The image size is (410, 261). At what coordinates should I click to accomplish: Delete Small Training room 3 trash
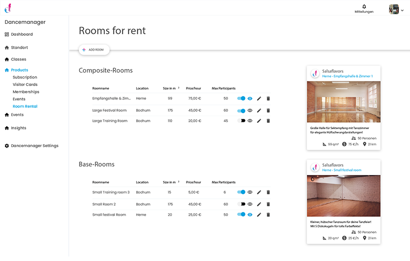click(268, 192)
